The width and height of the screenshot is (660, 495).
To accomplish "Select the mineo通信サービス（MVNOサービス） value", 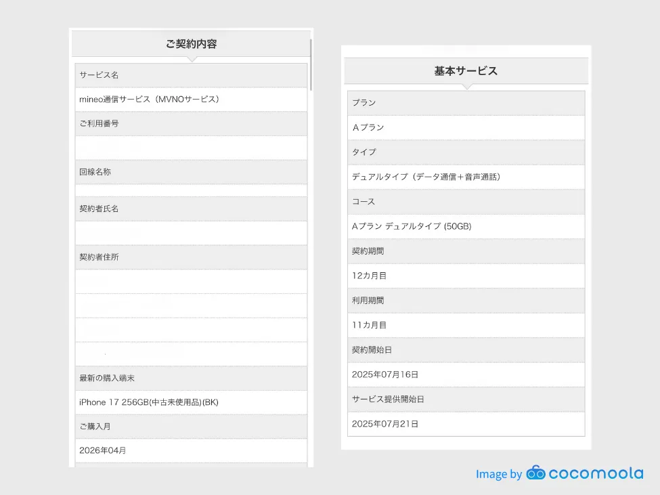I will 150,100.
